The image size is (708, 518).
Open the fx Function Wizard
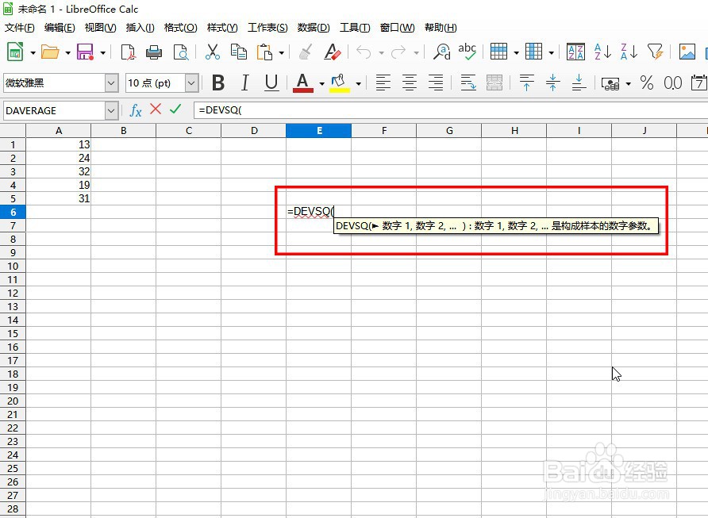pyautogui.click(x=136, y=110)
